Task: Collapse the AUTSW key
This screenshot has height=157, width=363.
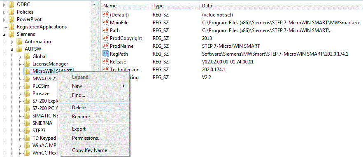Action: 12,49
